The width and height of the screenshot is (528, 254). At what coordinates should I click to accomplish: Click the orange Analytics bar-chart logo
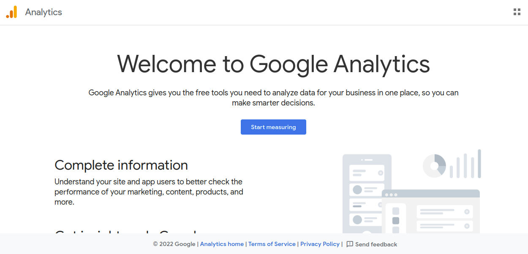point(11,12)
